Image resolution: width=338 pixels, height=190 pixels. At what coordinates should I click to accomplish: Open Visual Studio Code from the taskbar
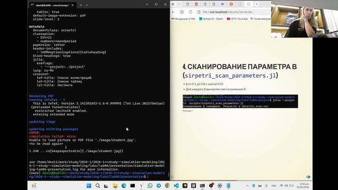coord(176,186)
